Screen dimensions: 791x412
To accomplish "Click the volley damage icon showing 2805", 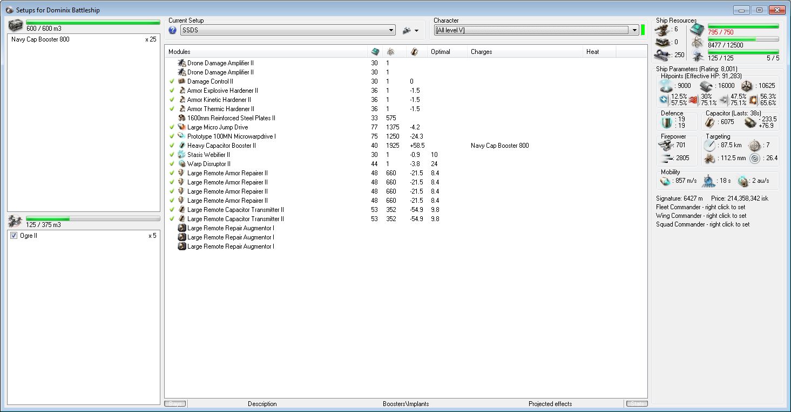I will coord(667,158).
